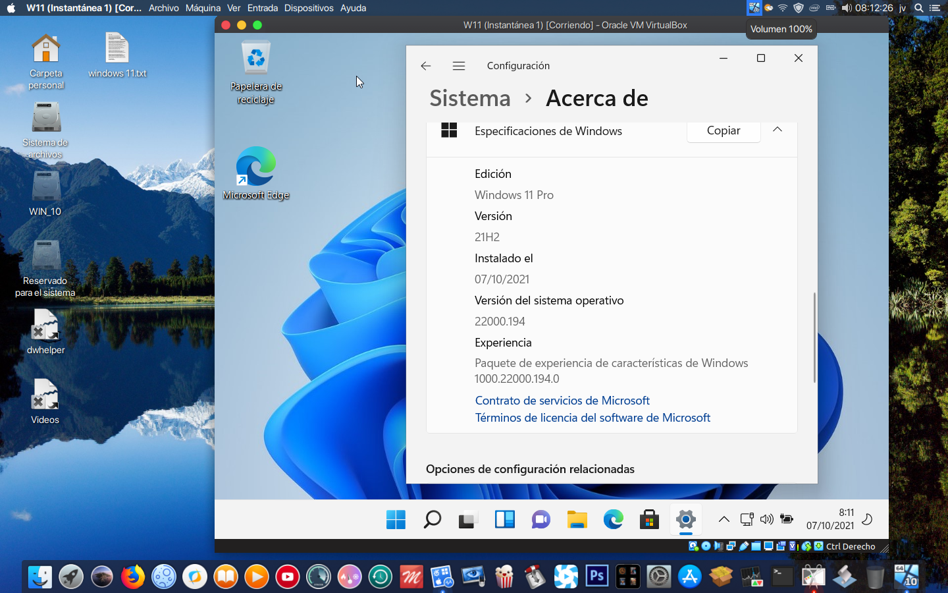Open the Settings hamburger navigation menu

click(x=459, y=66)
